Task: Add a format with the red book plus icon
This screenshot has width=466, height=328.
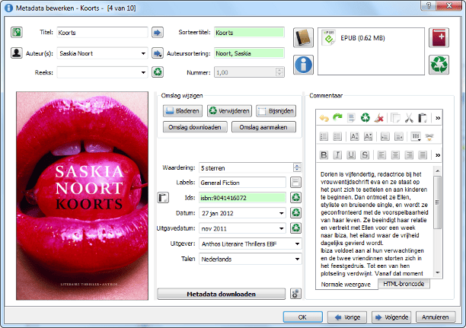Action: pyautogui.click(x=439, y=38)
